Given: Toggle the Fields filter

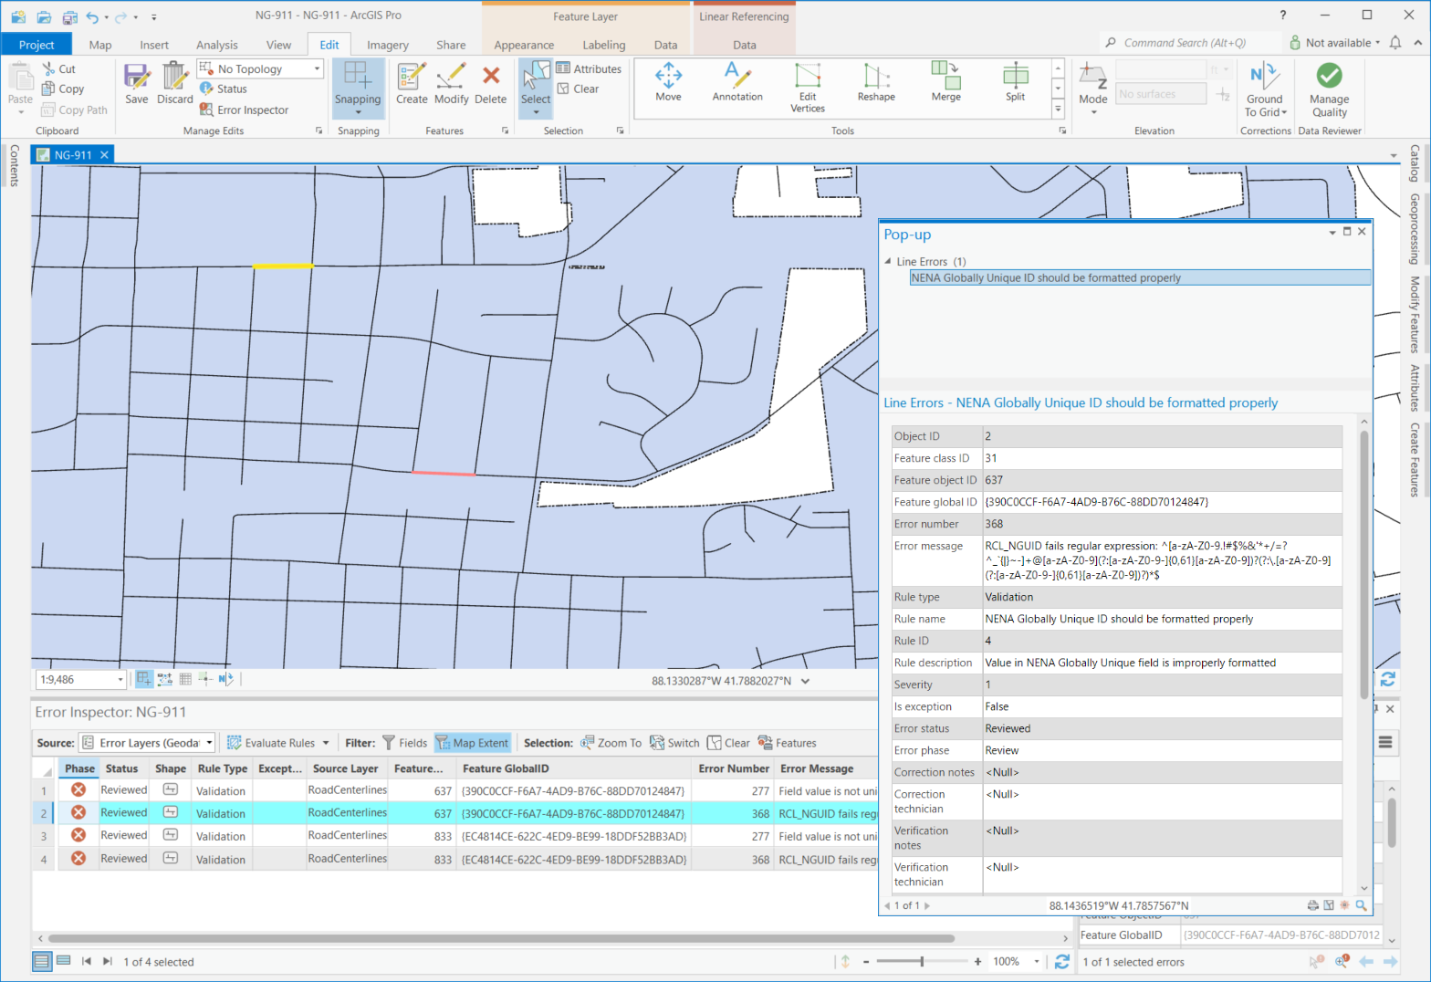Looking at the screenshot, I should pos(404,743).
